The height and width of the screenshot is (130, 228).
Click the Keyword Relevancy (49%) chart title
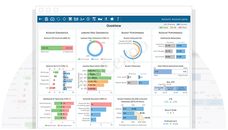(95, 99)
